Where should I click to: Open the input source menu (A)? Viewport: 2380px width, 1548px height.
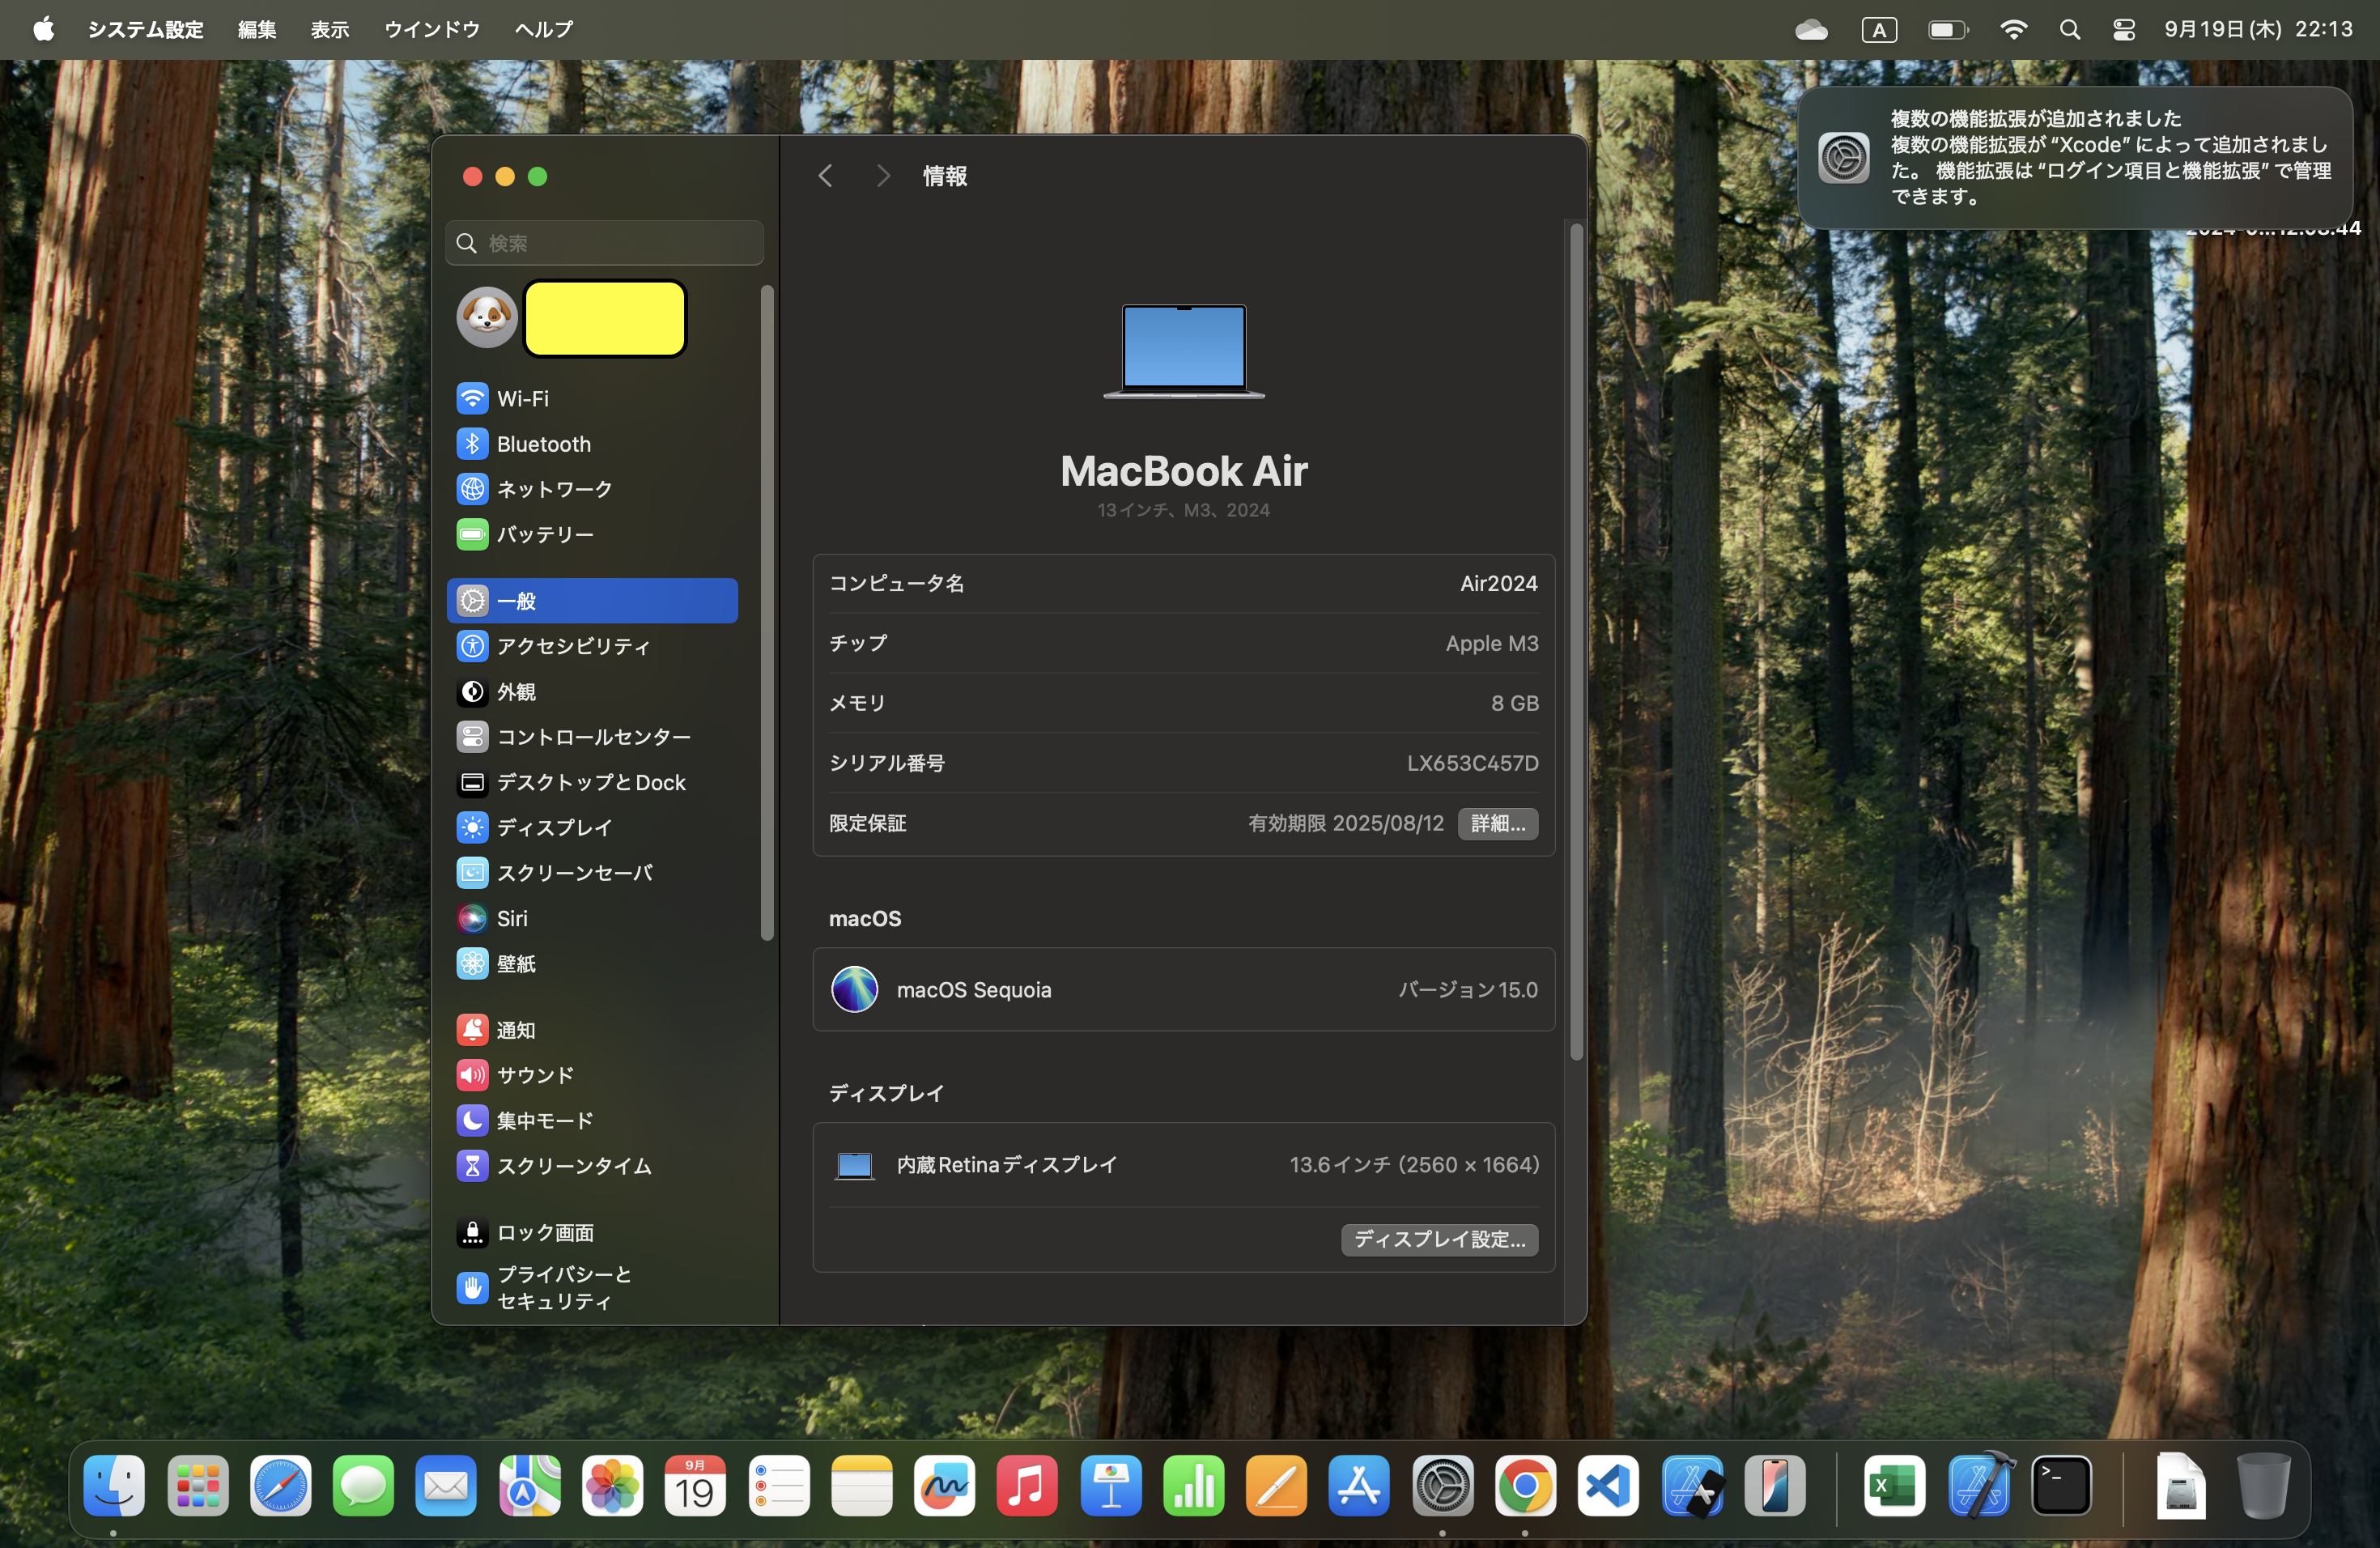[1878, 30]
